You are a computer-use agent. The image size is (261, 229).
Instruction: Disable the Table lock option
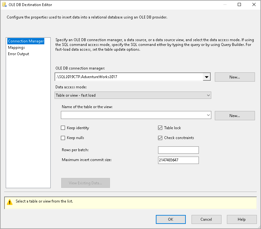tap(160, 127)
